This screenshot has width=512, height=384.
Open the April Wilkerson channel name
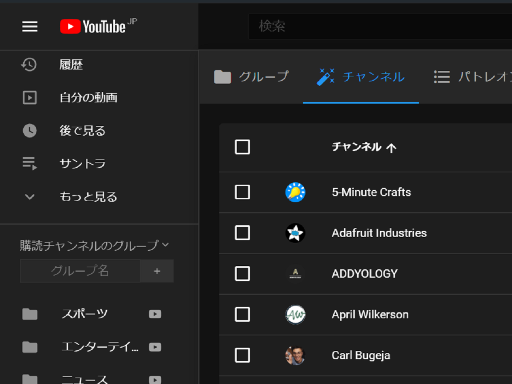point(370,314)
